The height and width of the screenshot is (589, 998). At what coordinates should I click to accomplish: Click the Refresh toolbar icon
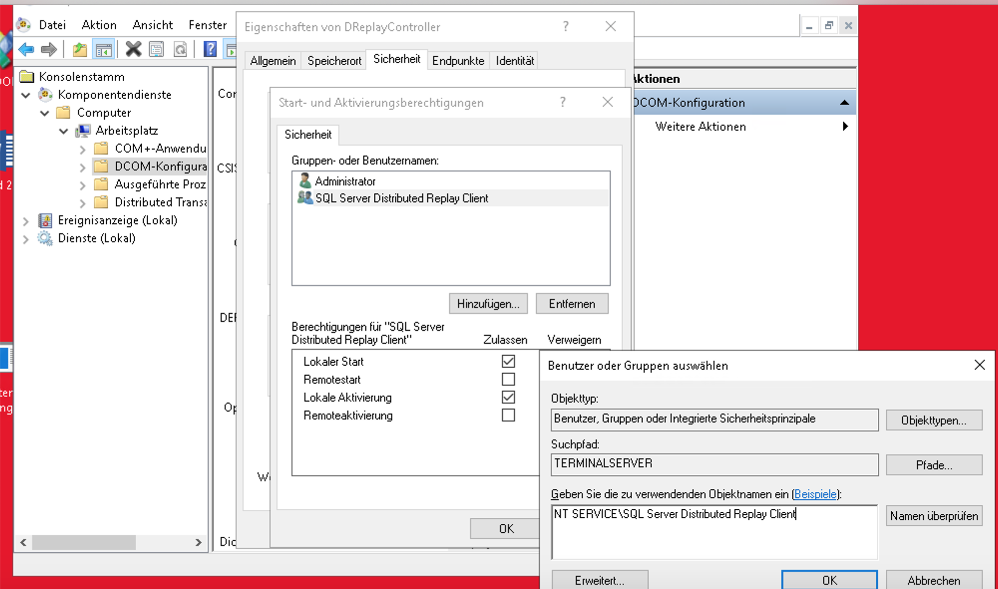point(180,49)
